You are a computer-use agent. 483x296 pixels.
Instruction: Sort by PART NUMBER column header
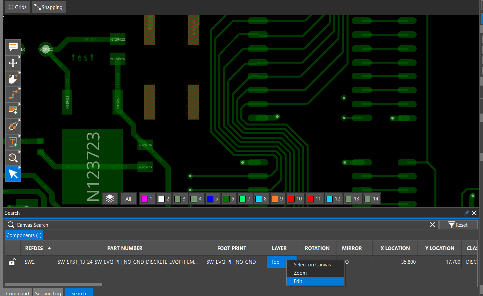click(127, 248)
